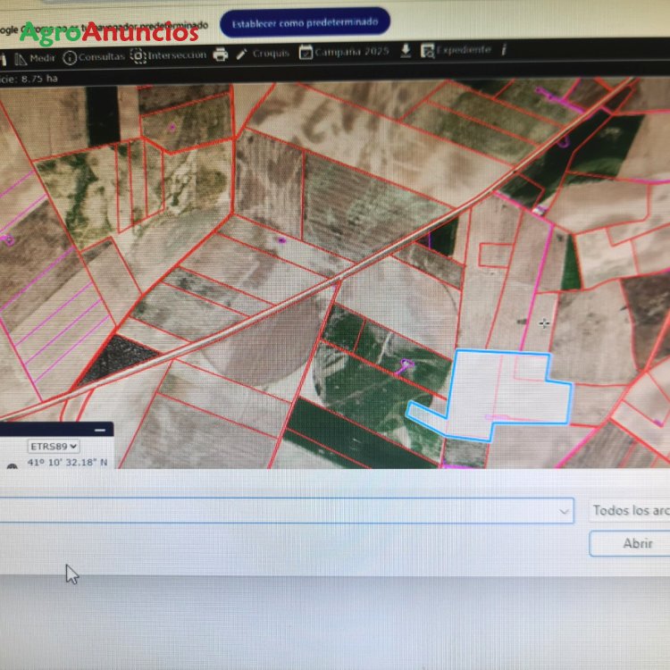The height and width of the screenshot is (670, 670).
Task: Open the Todos los archivos filter
Action: tap(629, 511)
